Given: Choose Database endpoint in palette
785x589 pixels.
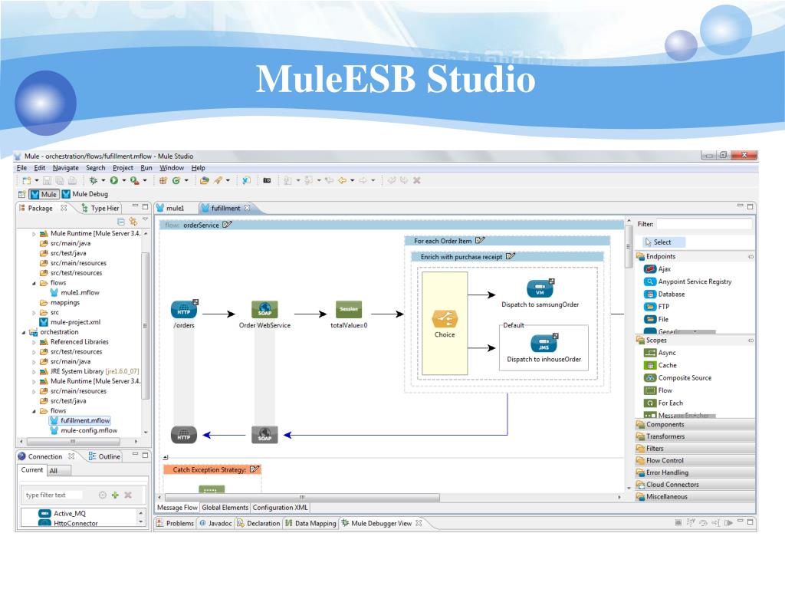Looking at the screenshot, I should point(665,294).
